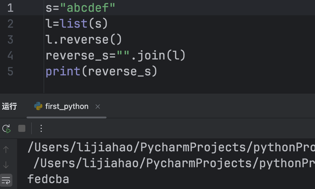
Task: Stop the running process
Action: (x=22, y=128)
